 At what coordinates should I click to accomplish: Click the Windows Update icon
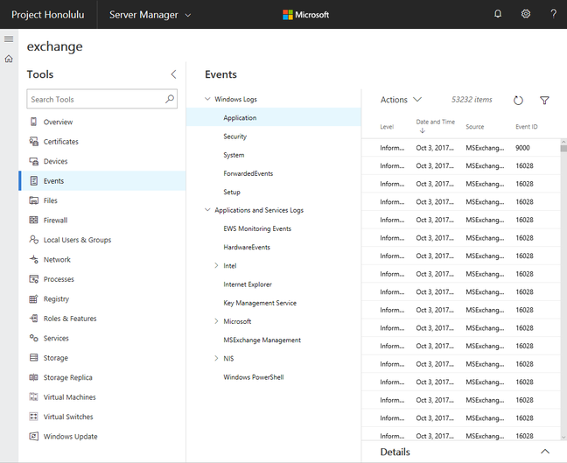[33, 436]
